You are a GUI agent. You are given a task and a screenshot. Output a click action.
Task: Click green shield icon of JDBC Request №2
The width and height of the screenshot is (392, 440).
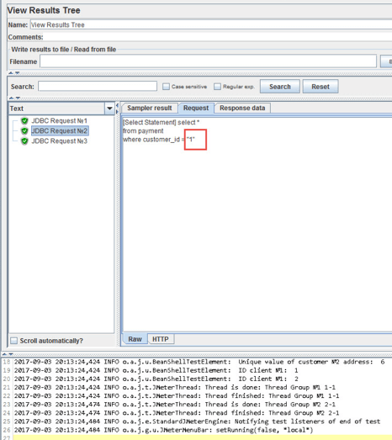[24, 130]
